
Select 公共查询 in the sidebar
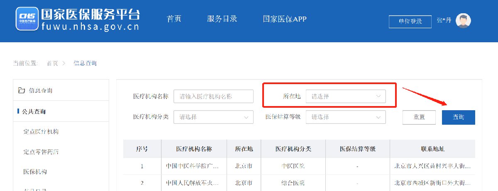(34, 111)
